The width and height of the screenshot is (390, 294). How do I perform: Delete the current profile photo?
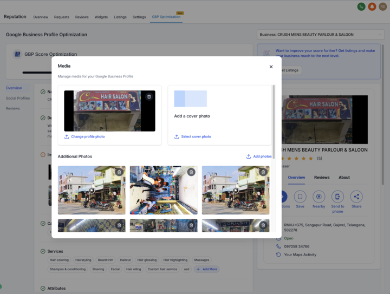coord(149,97)
